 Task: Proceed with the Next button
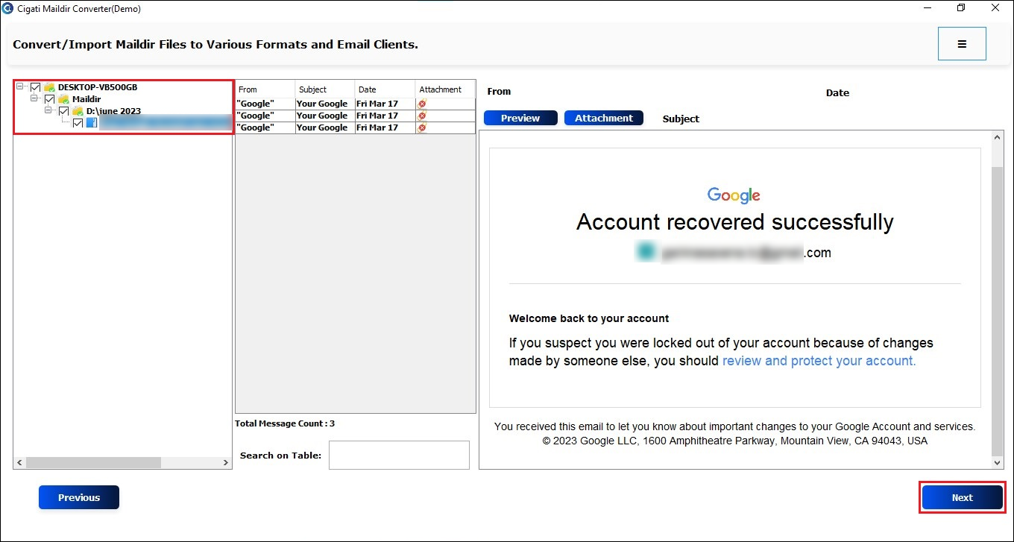(962, 497)
